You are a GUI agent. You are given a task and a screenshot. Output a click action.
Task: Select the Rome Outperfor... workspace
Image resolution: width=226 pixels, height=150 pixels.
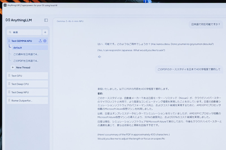click(x=27, y=101)
